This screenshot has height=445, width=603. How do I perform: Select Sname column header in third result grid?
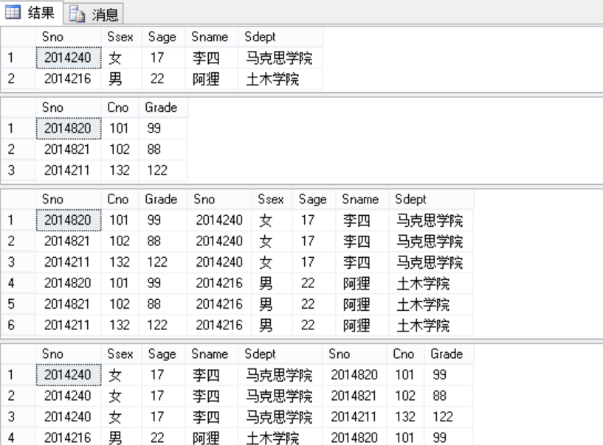[362, 199]
